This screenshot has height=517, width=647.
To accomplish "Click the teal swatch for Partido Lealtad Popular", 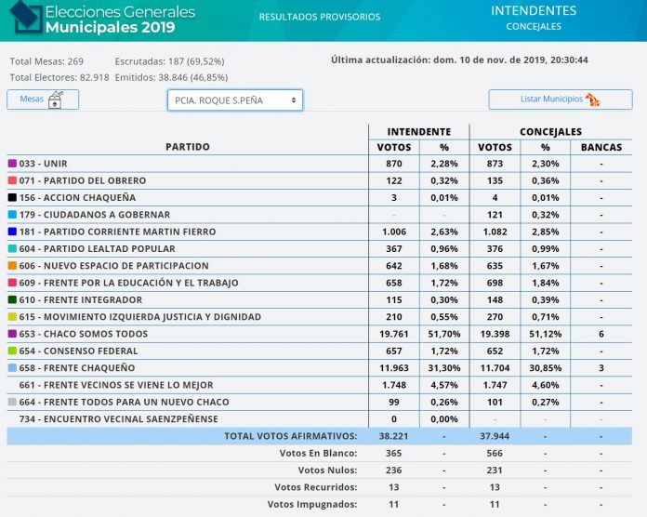I will (x=12, y=248).
